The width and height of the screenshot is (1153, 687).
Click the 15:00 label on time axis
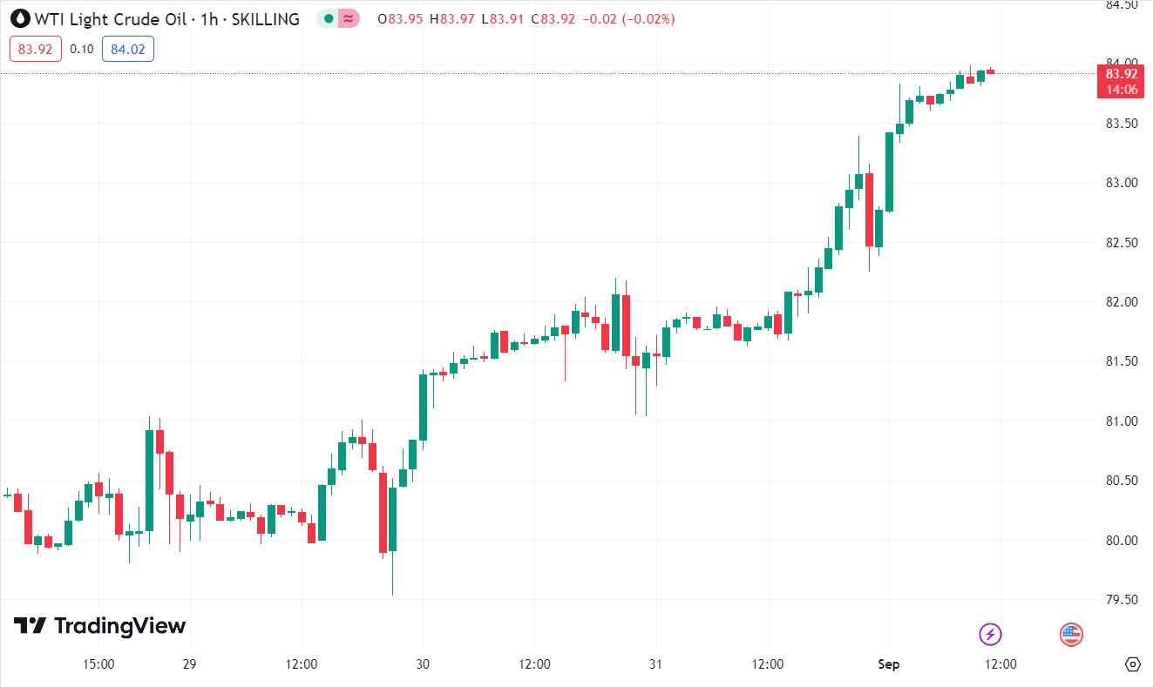[x=98, y=664]
